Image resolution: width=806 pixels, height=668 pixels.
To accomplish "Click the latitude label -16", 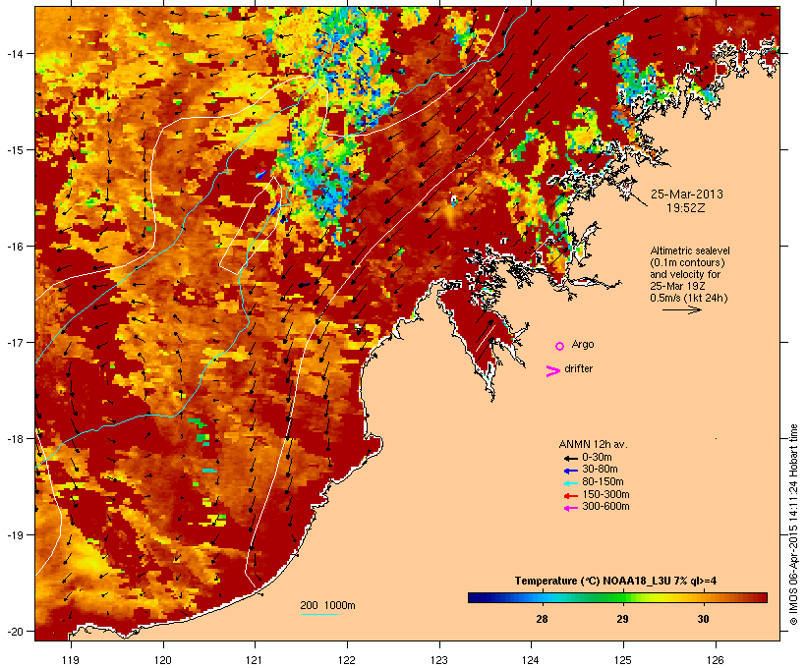I will [14, 247].
